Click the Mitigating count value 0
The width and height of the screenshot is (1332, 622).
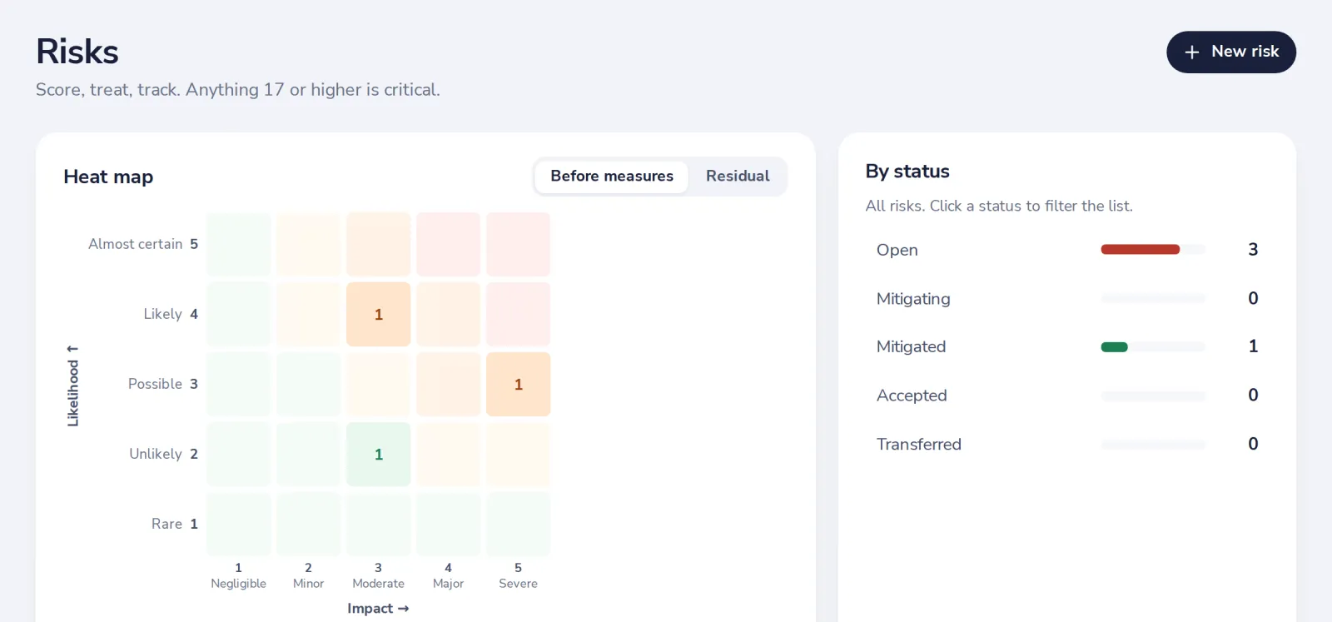pyautogui.click(x=1253, y=298)
